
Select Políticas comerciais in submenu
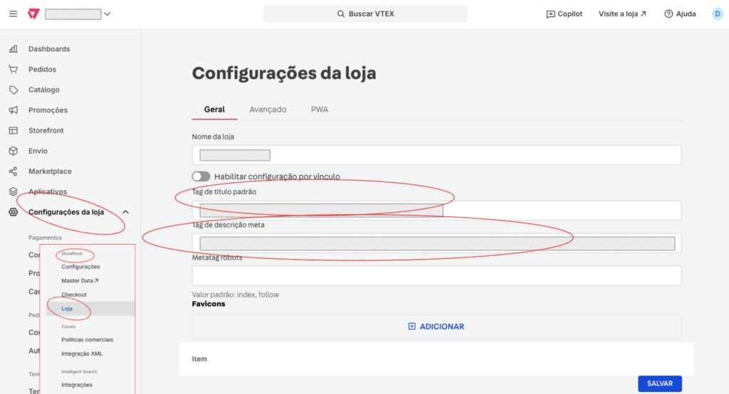coord(87,340)
